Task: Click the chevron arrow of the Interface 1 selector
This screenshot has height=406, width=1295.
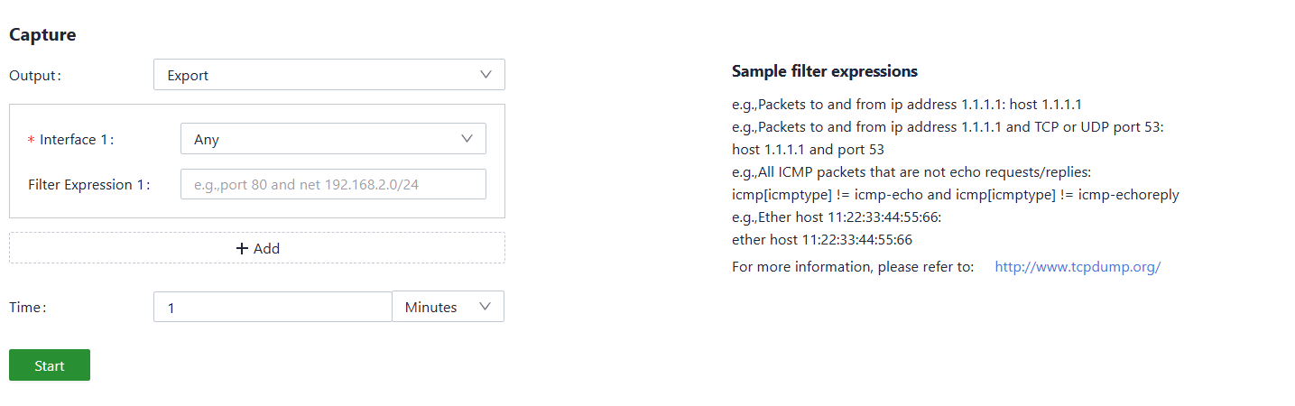Action: tap(467, 139)
